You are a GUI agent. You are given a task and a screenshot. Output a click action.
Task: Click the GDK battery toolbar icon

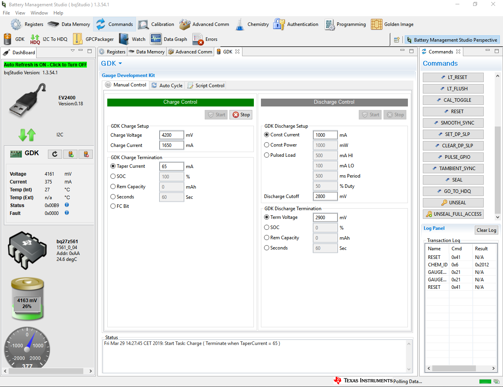tap(7, 39)
